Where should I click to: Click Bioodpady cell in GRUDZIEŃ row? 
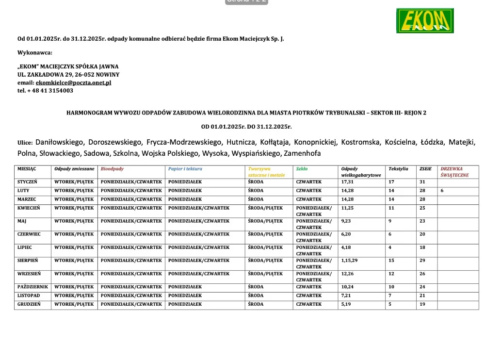click(131, 304)
